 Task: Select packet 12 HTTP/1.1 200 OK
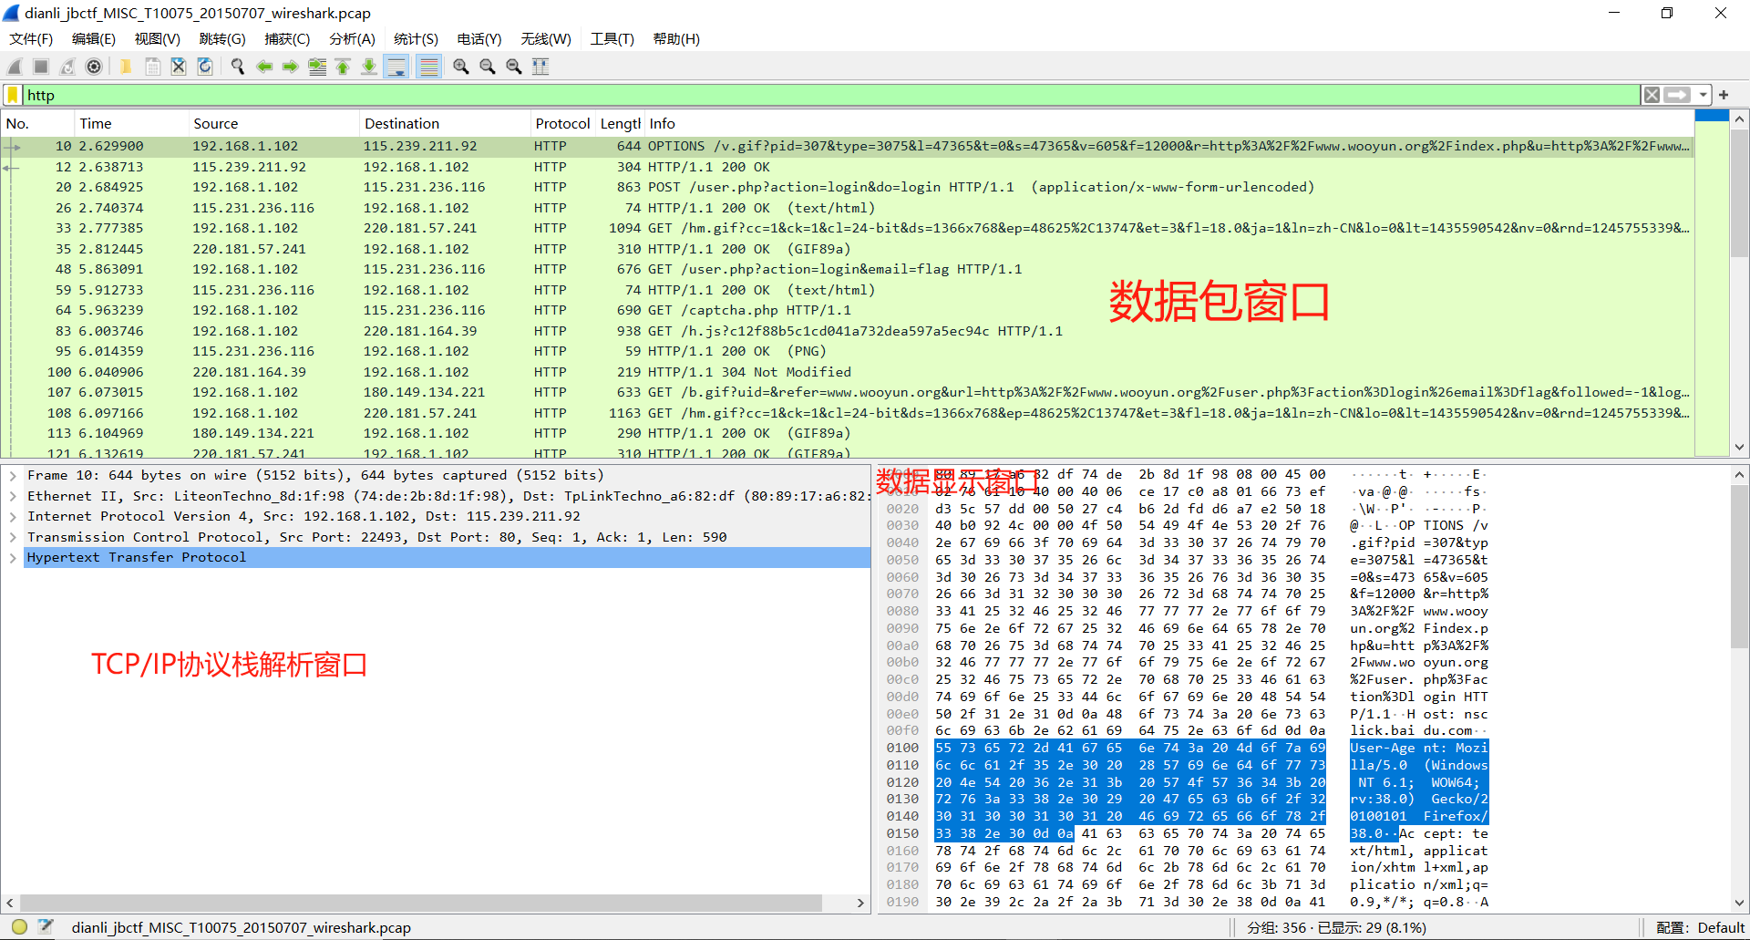coord(848,167)
